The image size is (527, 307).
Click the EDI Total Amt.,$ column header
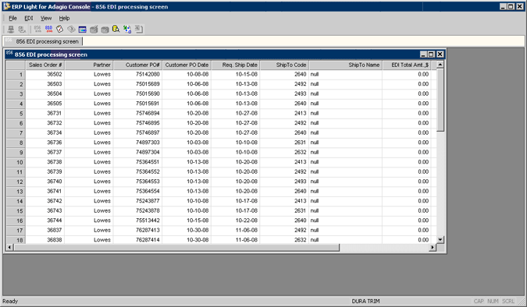click(407, 65)
